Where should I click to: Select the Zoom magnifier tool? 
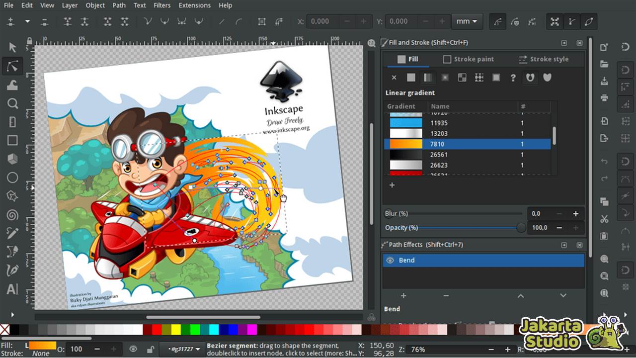point(12,103)
